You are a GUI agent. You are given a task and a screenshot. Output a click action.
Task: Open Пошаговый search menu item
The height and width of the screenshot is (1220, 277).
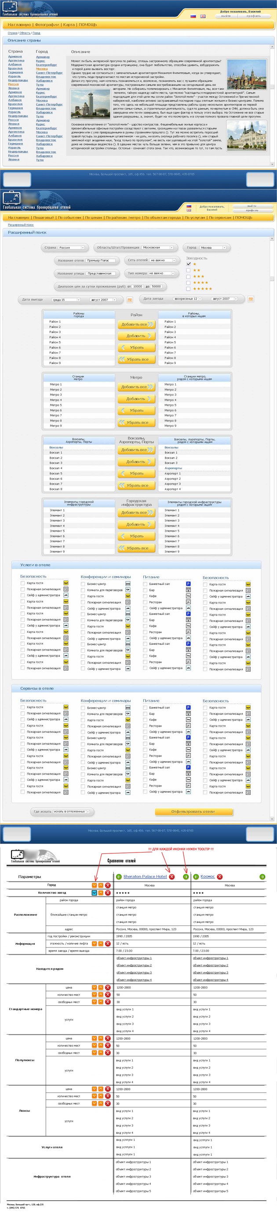coord(43,218)
